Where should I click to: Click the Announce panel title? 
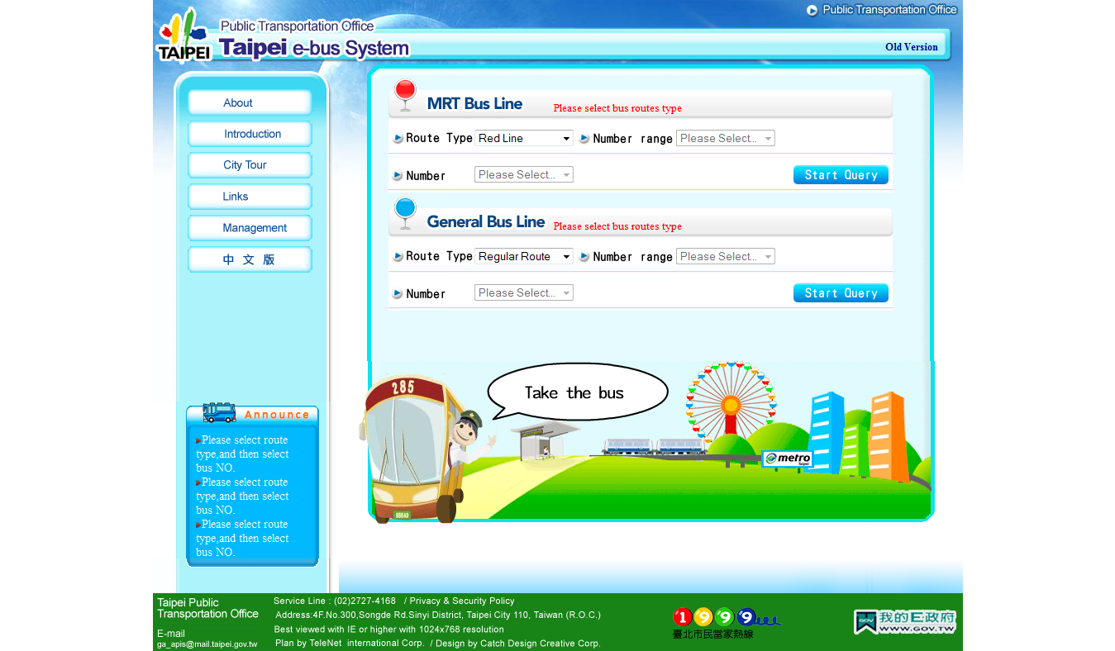tap(277, 415)
